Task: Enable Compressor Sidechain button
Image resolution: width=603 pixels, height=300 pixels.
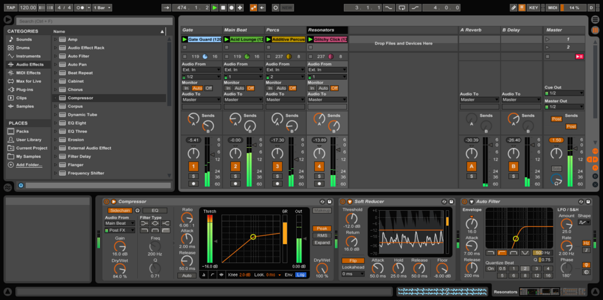Action: pyautogui.click(x=120, y=211)
